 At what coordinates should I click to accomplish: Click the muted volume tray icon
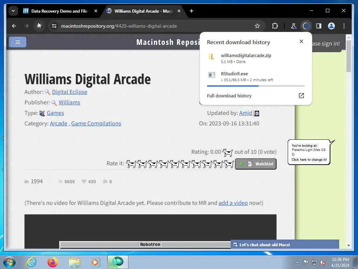(x=323, y=263)
